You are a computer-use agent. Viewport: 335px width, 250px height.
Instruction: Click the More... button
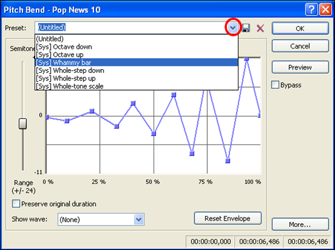(x=300, y=224)
